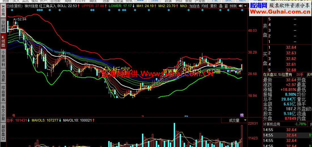This screenshot has width=312, height=147.
Task: Click the 涨幅 +10.01% value
Action: tap(288, 90)
